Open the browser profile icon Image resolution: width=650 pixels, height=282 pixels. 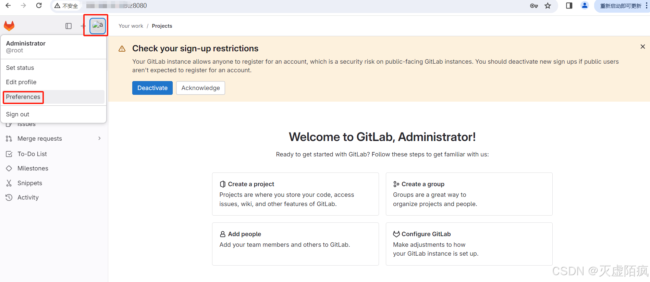pyautogui.click(x=585, y=5)
